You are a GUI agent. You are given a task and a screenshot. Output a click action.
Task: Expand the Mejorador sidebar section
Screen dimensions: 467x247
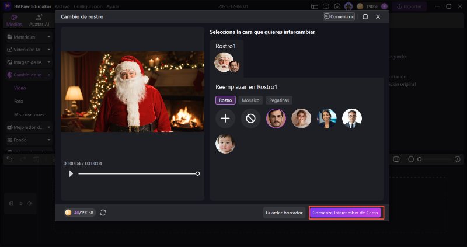(29, 127)
